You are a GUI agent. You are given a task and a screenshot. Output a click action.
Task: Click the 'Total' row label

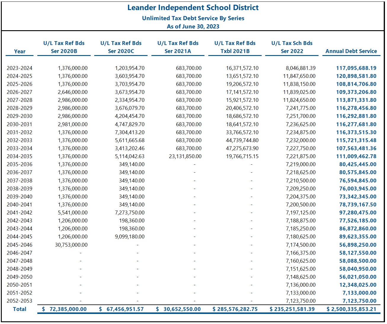pyautogui.click(x=20, y=309)
